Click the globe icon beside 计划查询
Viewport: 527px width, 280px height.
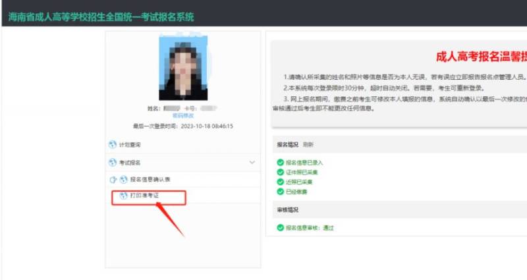(111, 144)
